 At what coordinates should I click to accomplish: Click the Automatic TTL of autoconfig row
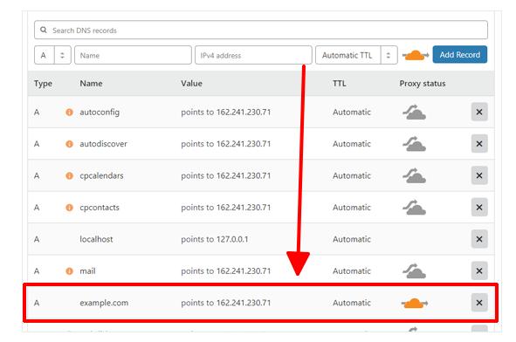(x=352, y=112)
